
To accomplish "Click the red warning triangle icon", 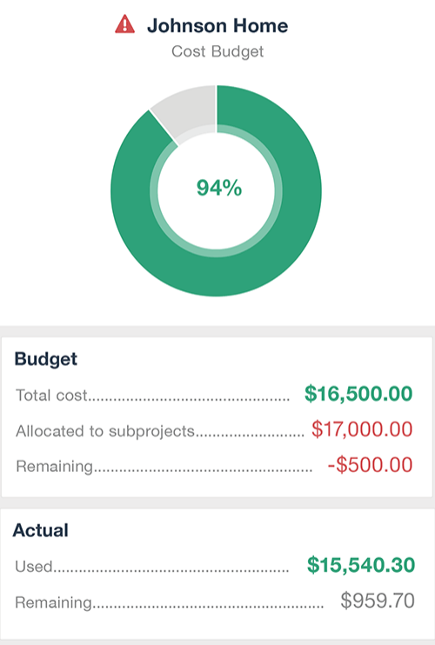I will click(124, 24).
